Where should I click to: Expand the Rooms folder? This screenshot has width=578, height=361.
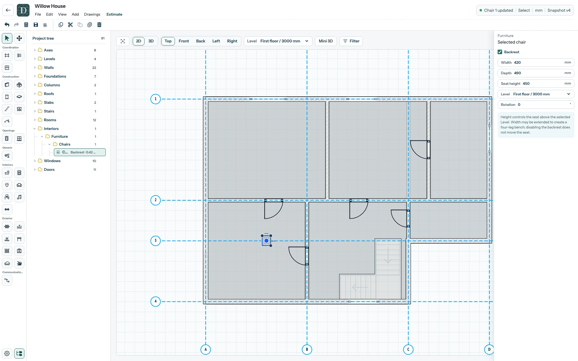click(x=35, y=120)
